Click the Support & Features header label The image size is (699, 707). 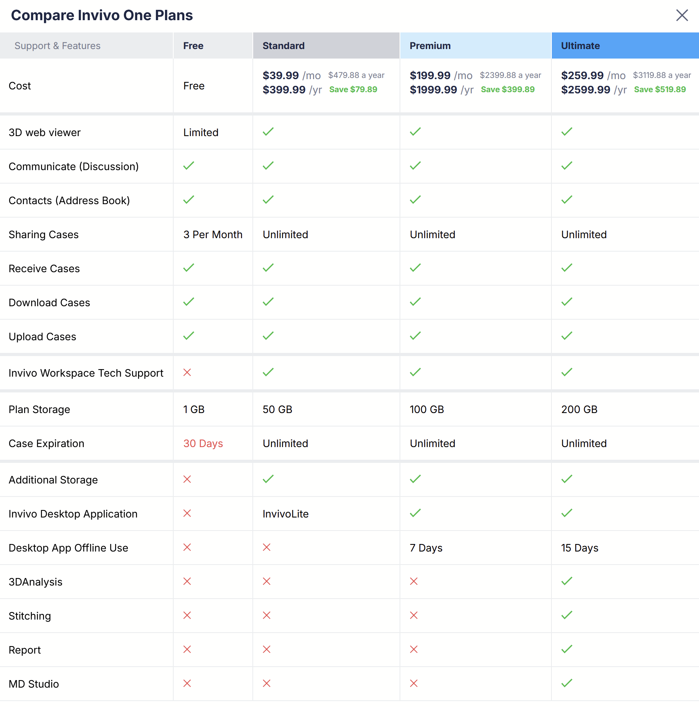click(57, 46)
